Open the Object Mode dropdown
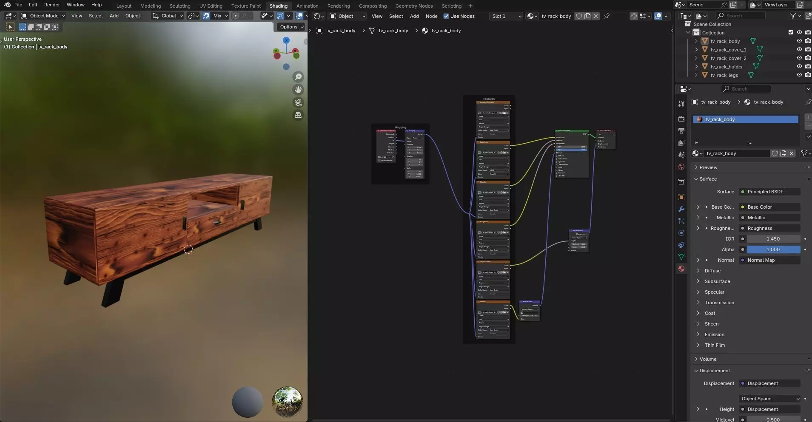This screenshot has height=422, width=812. [x=43, y=16]
